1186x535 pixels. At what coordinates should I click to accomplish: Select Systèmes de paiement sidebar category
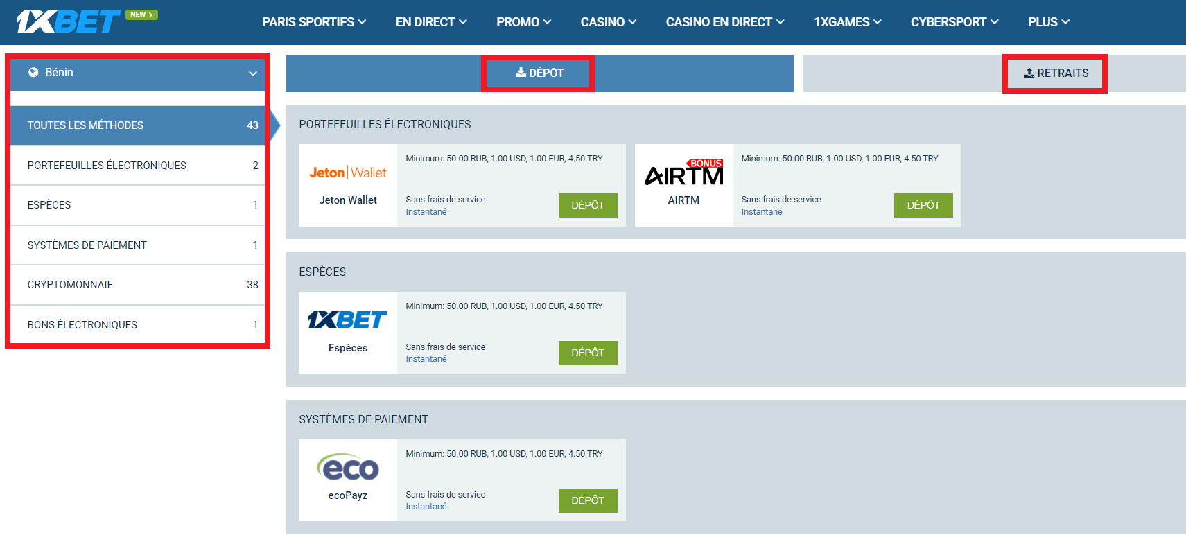[137, 245]
